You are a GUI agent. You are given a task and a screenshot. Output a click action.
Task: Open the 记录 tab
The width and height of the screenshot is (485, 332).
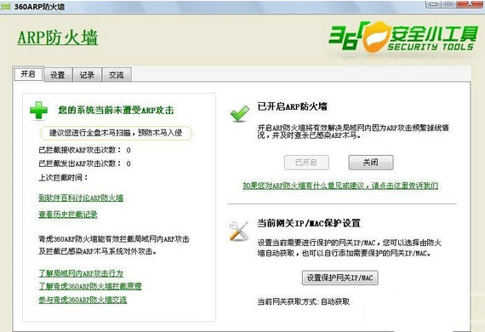87,75
